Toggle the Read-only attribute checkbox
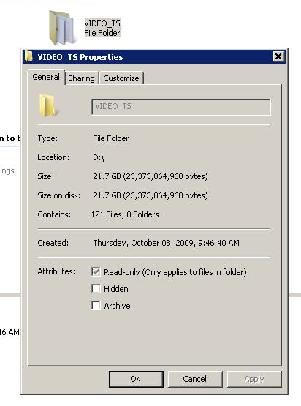 pos(96,272)
